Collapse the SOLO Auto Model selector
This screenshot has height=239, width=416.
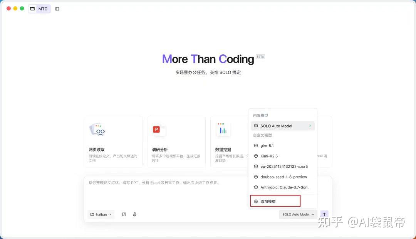point(298,214)
